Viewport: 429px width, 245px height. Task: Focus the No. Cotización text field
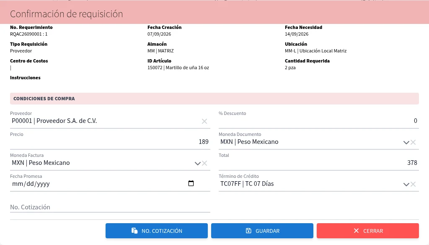[110, 207]
